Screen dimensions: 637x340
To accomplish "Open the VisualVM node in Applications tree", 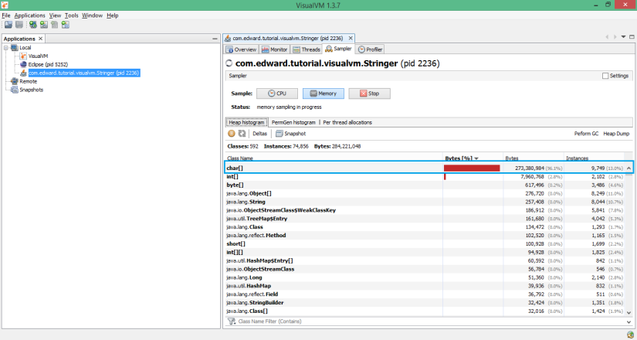I will pos(38,56).
